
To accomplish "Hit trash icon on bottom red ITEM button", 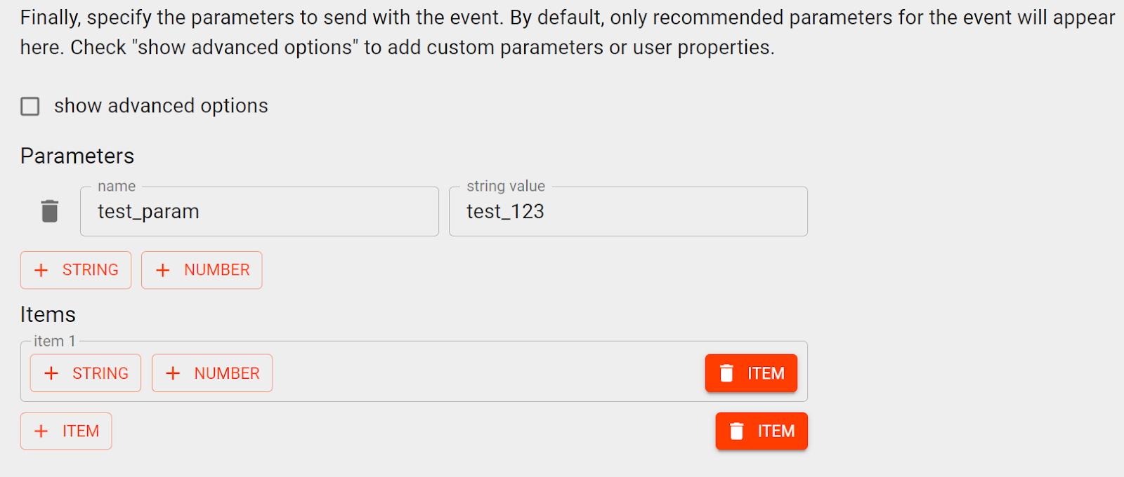I will [x=736, y=431].
